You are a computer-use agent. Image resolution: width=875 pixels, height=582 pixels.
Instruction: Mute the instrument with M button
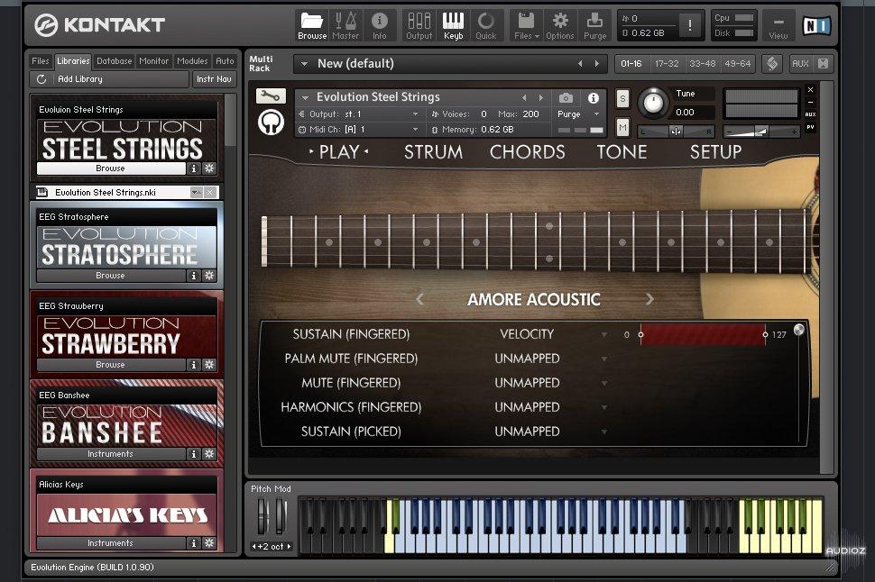622,128
